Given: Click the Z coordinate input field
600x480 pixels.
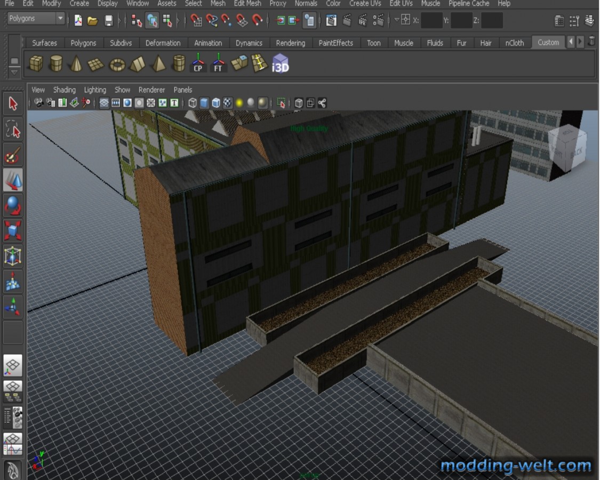Looking at the screenshot, I should 492,20.
